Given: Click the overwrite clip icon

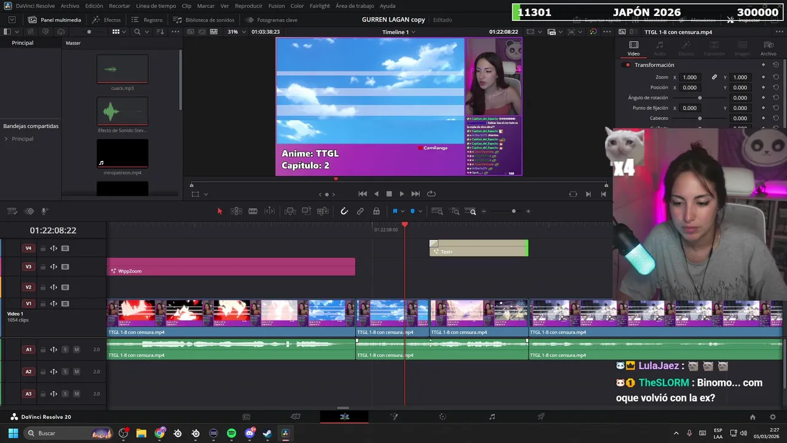Looking at the screenshot, I should (306, 211).
